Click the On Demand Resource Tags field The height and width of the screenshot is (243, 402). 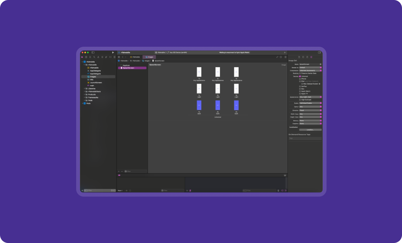305,138
